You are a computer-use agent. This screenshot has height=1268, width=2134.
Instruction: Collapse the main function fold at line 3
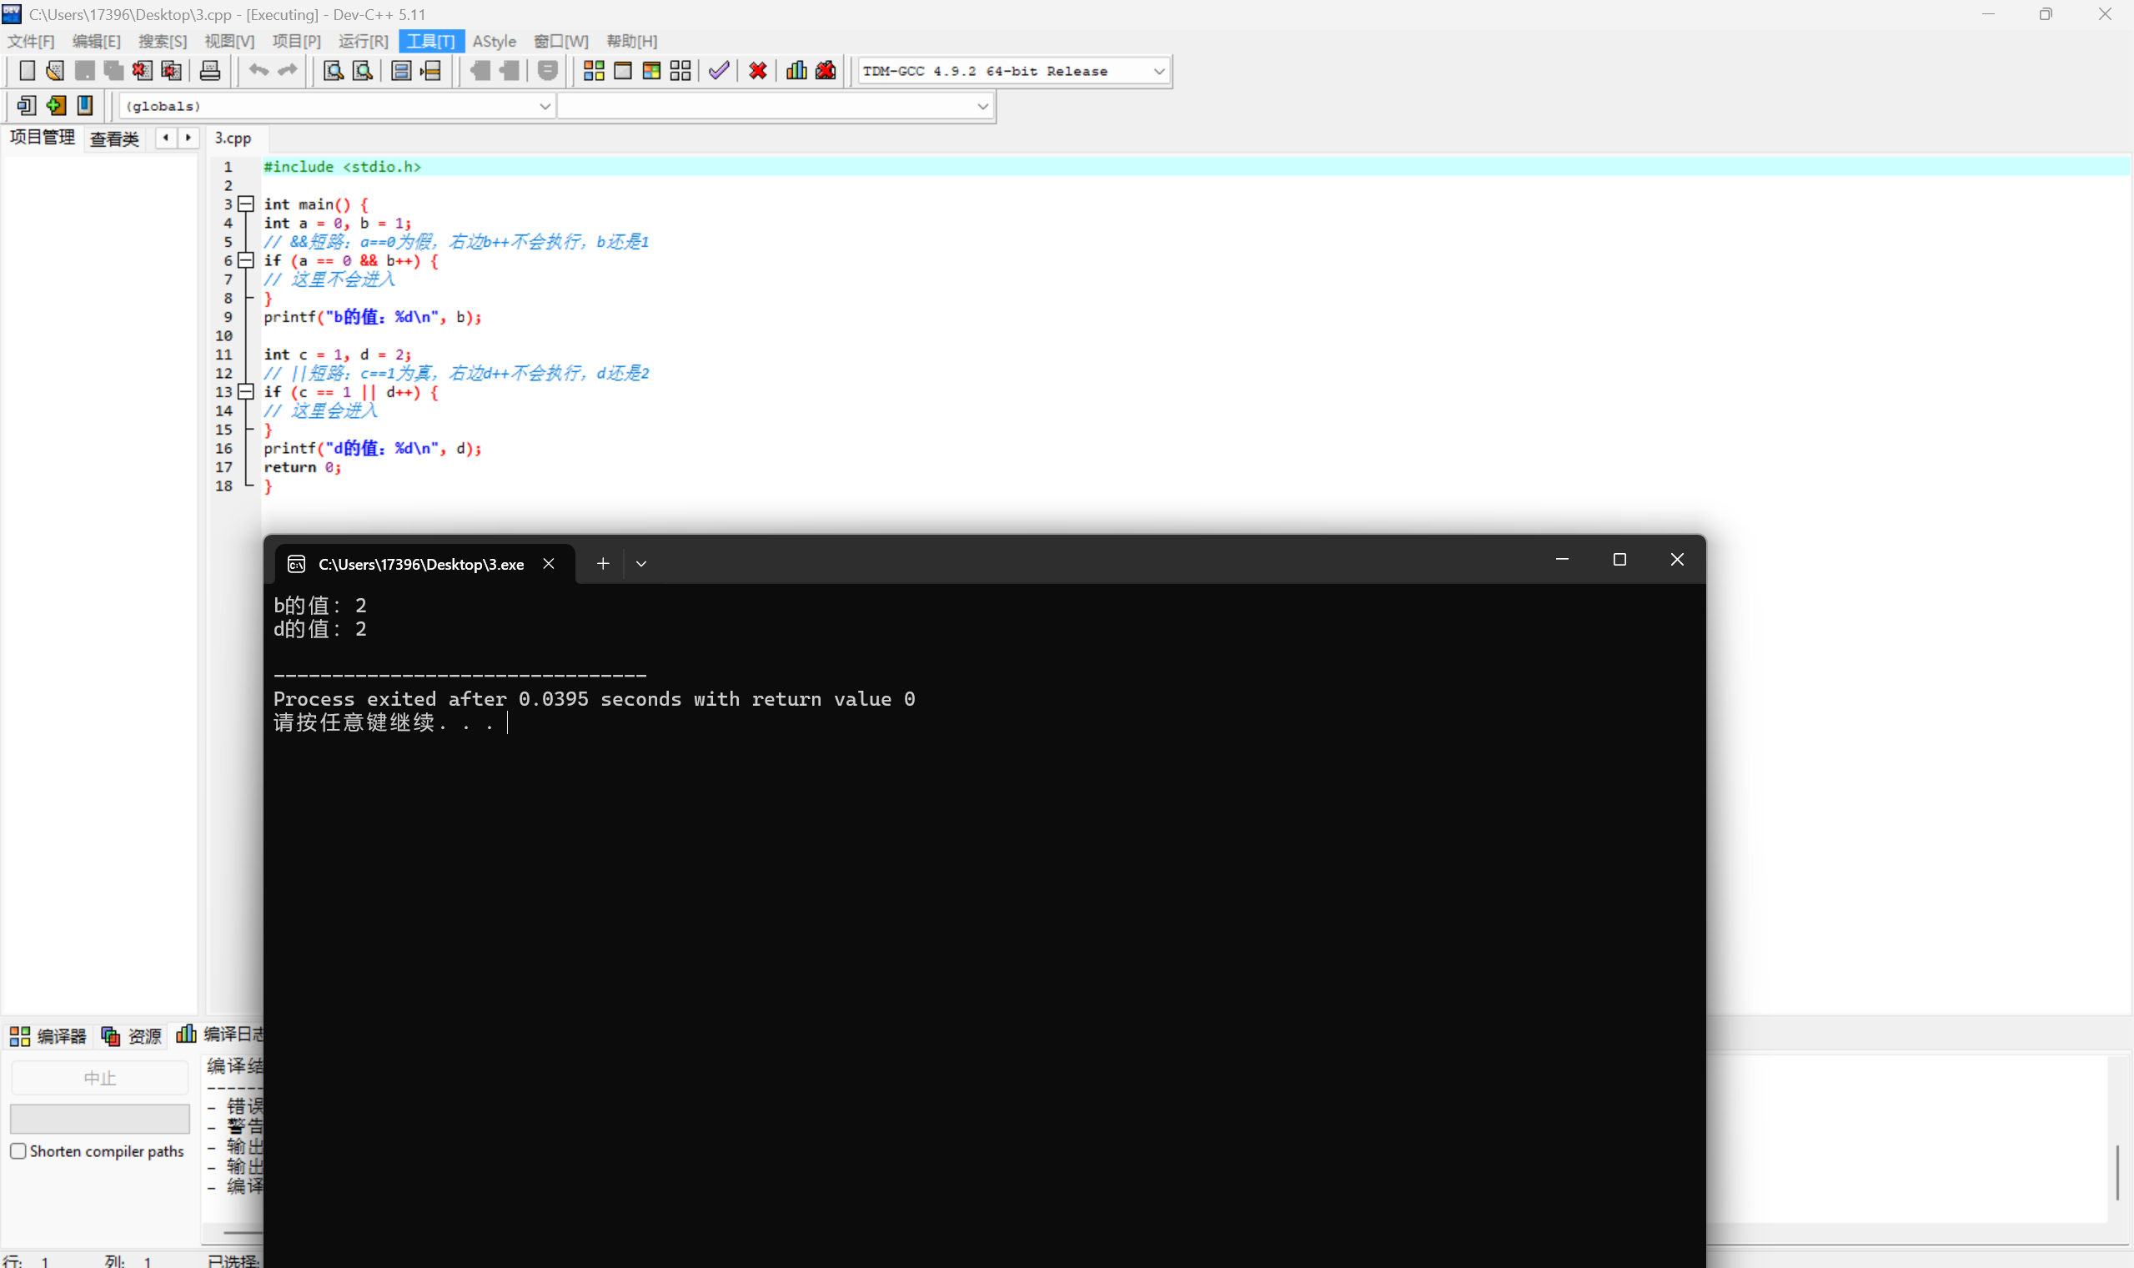click(x=246, y=204)
